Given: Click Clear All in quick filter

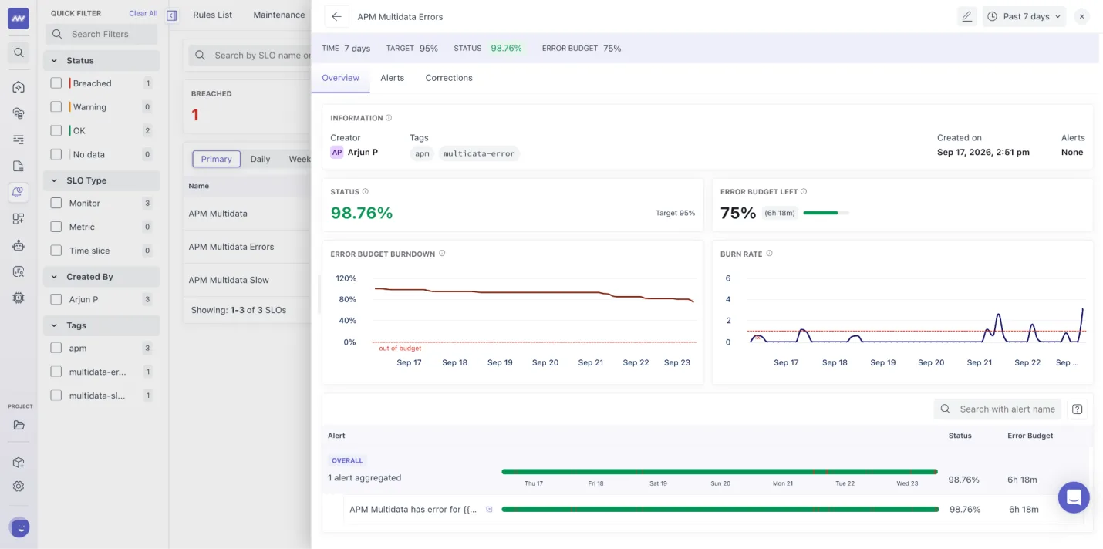Looking at the screenshot, I should [143, 13].
